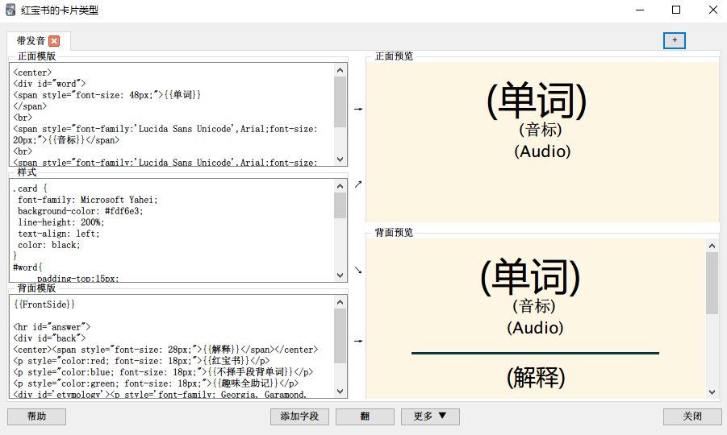The width and height of the screenshot is (727, 435).
Task: Click scroll-up arrow in 背面预览 pane
Action: [x=712, y=246]
